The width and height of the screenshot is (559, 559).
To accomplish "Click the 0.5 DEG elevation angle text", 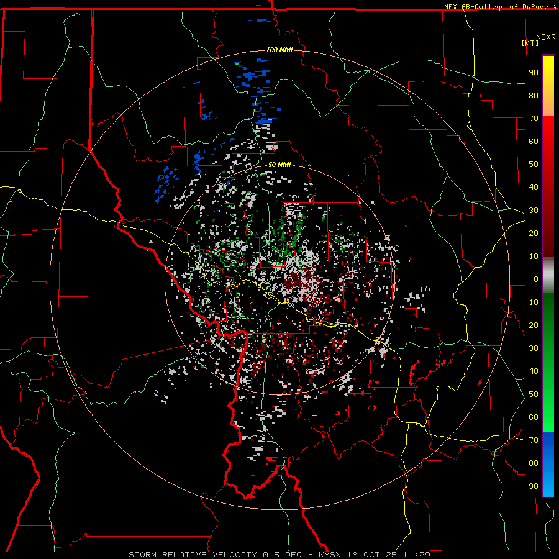I will click(283, 555).
